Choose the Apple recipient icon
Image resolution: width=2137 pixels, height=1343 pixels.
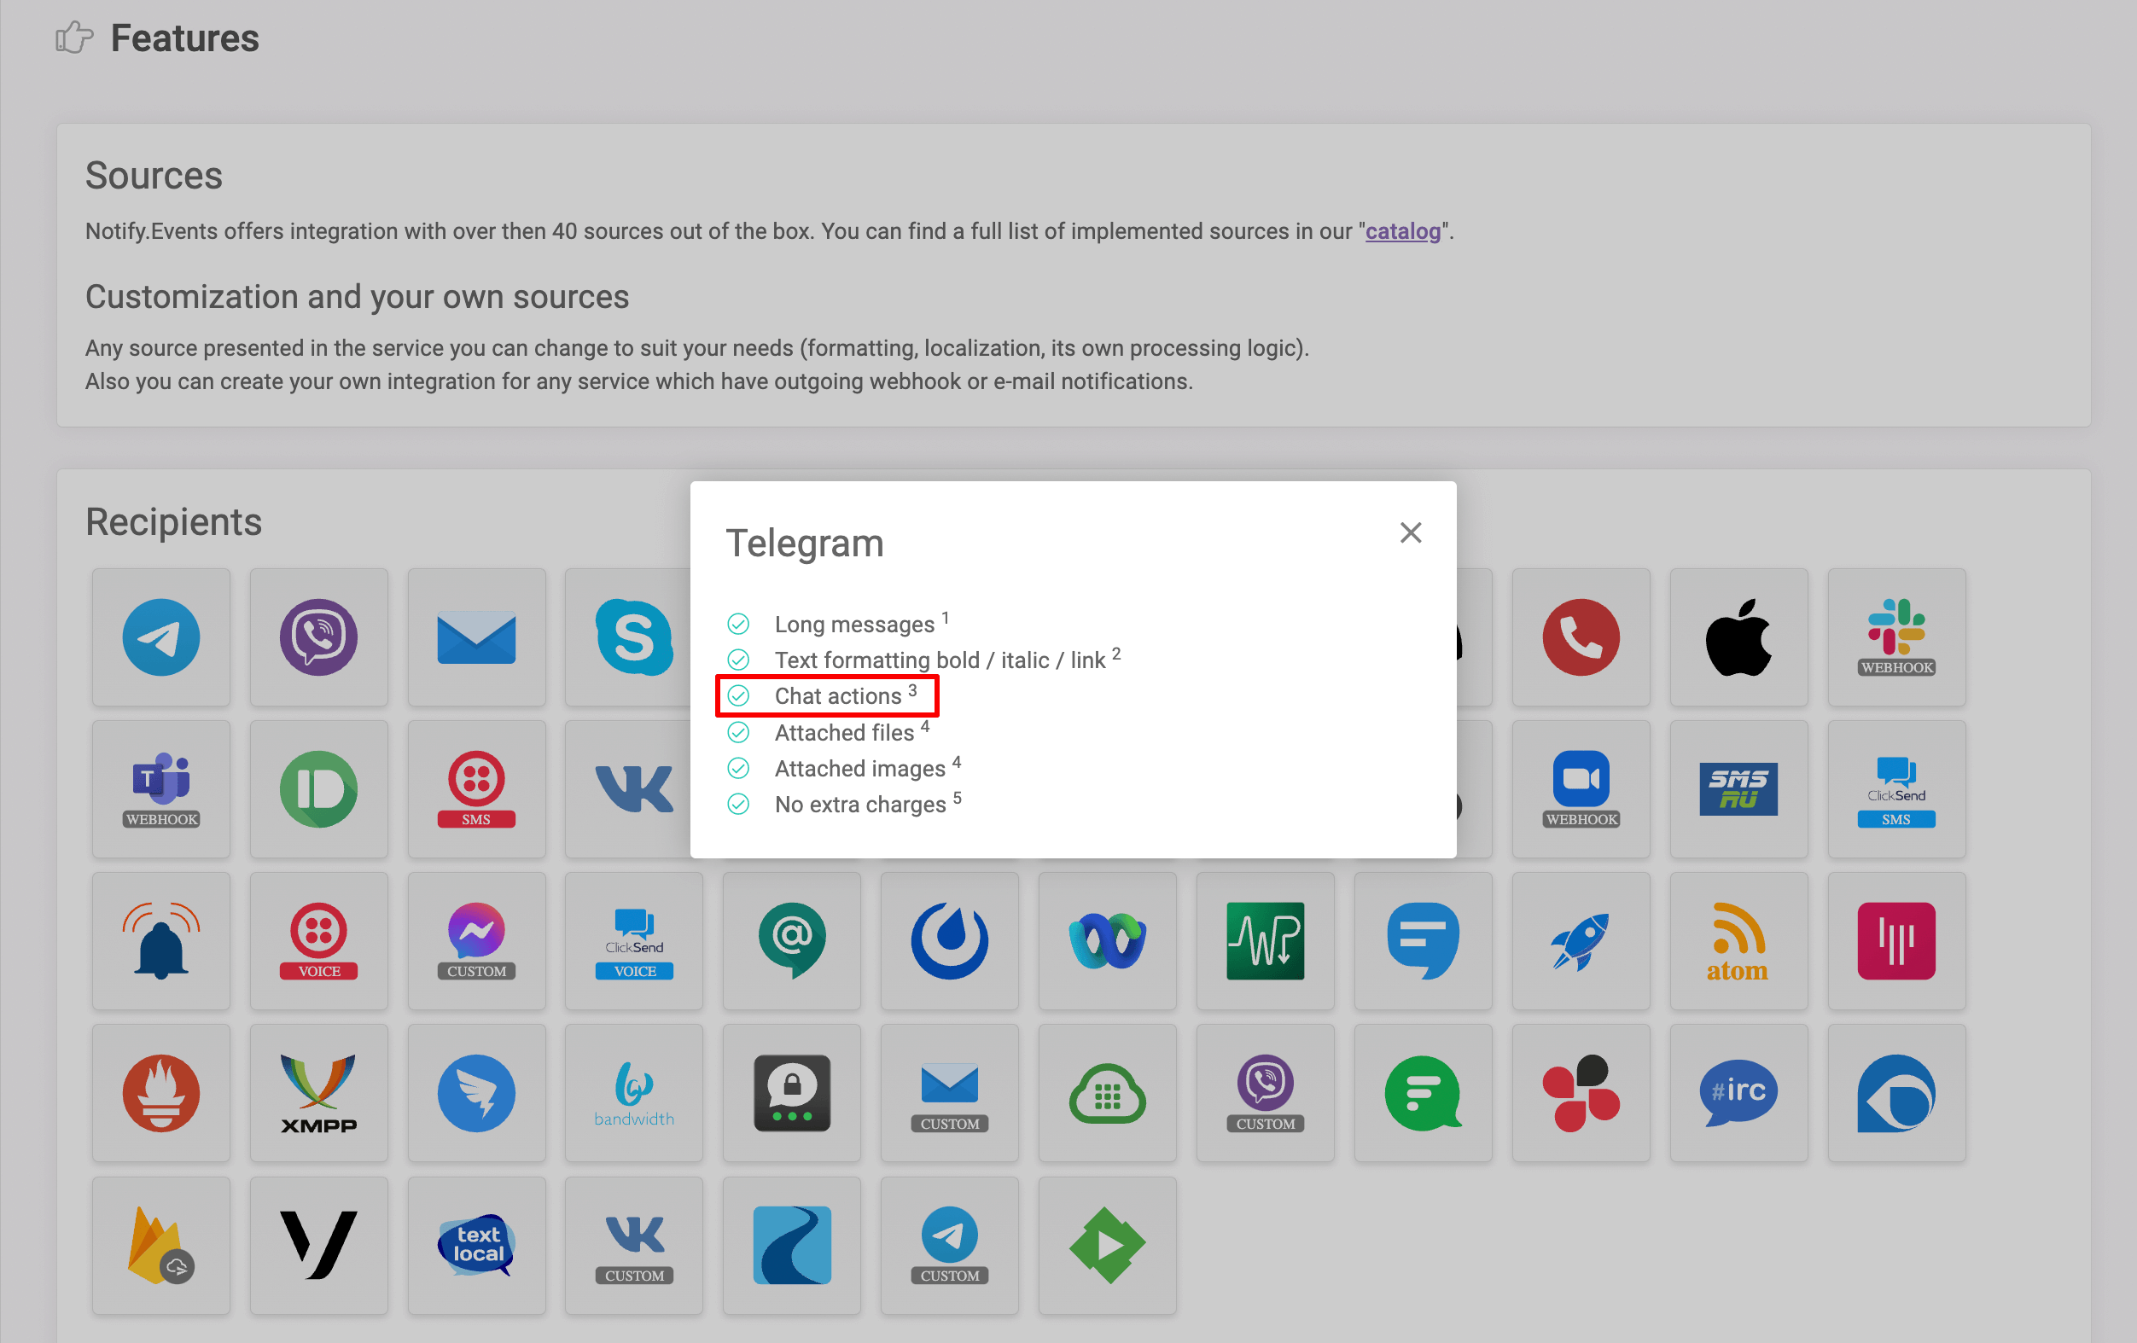click(1738, 637)
